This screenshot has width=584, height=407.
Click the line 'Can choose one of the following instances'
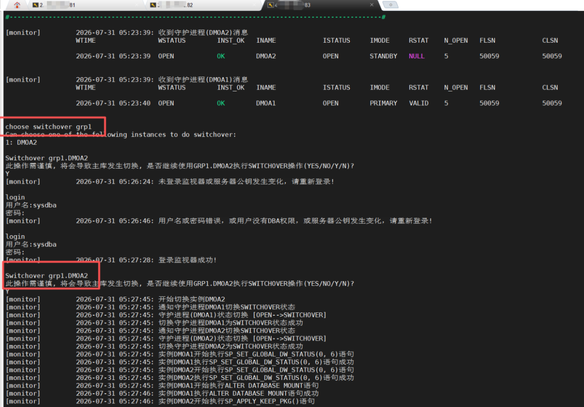click(x=121, y=134)
